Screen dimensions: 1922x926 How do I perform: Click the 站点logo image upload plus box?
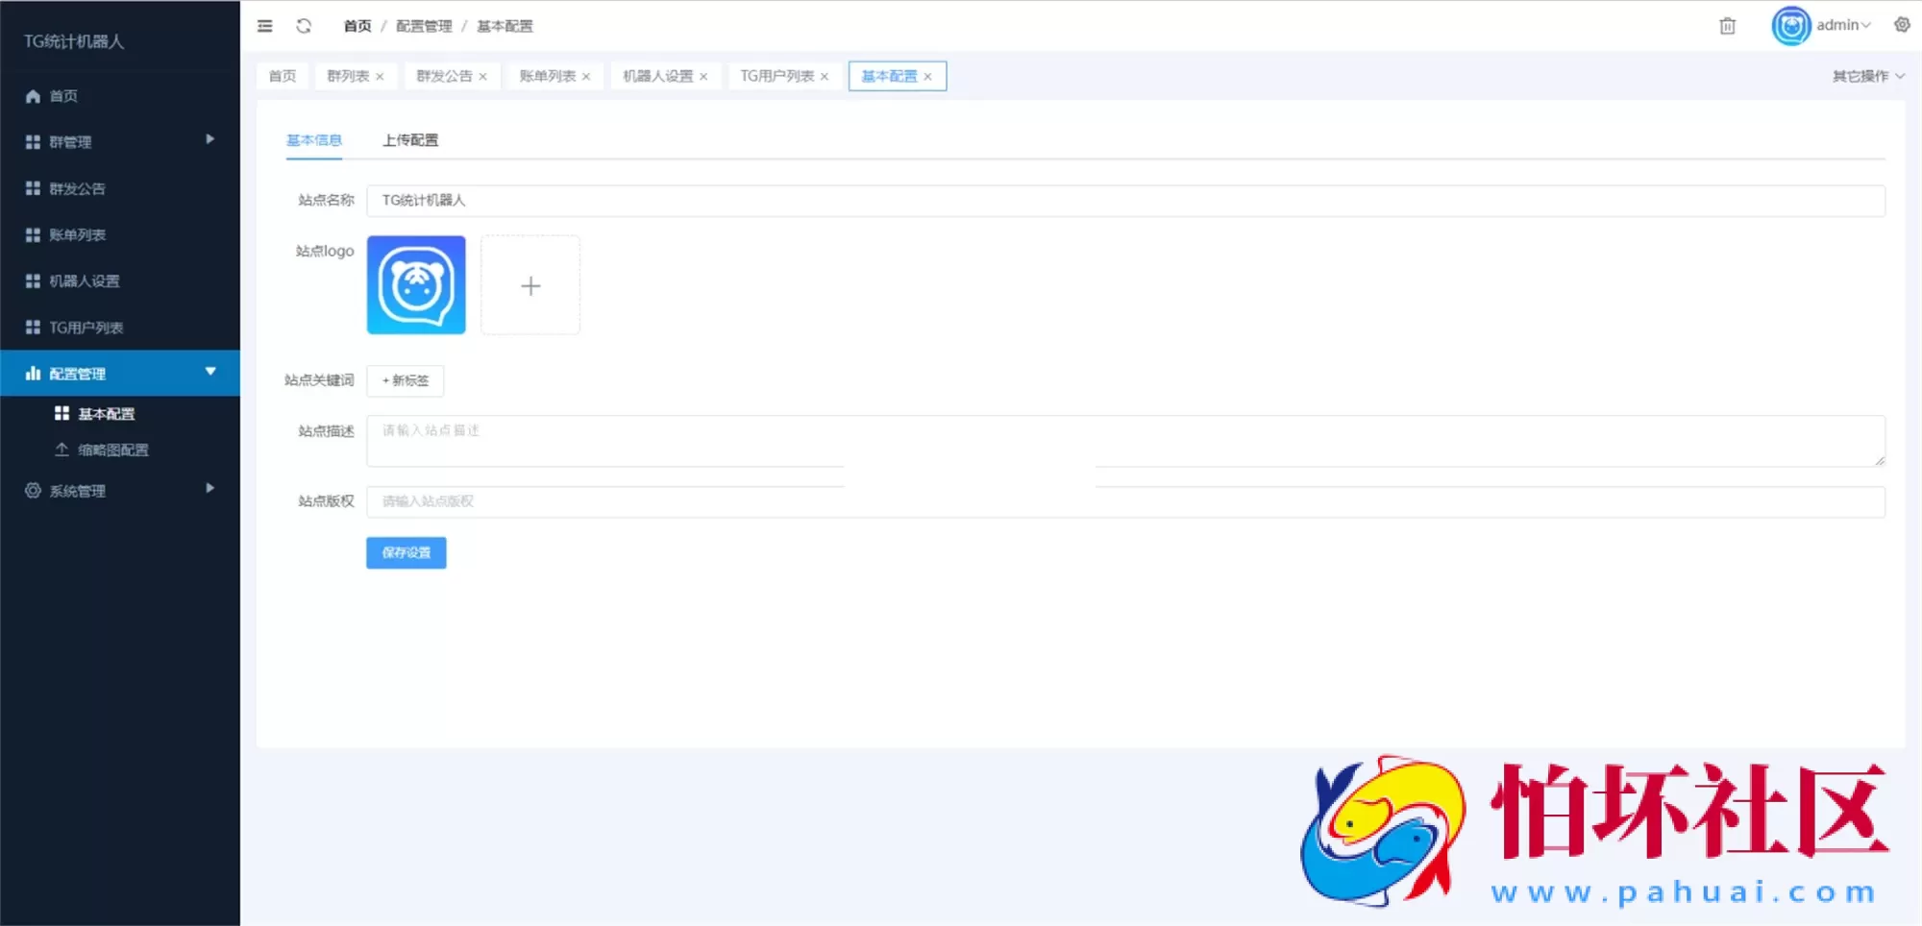(x=530, y=285)
